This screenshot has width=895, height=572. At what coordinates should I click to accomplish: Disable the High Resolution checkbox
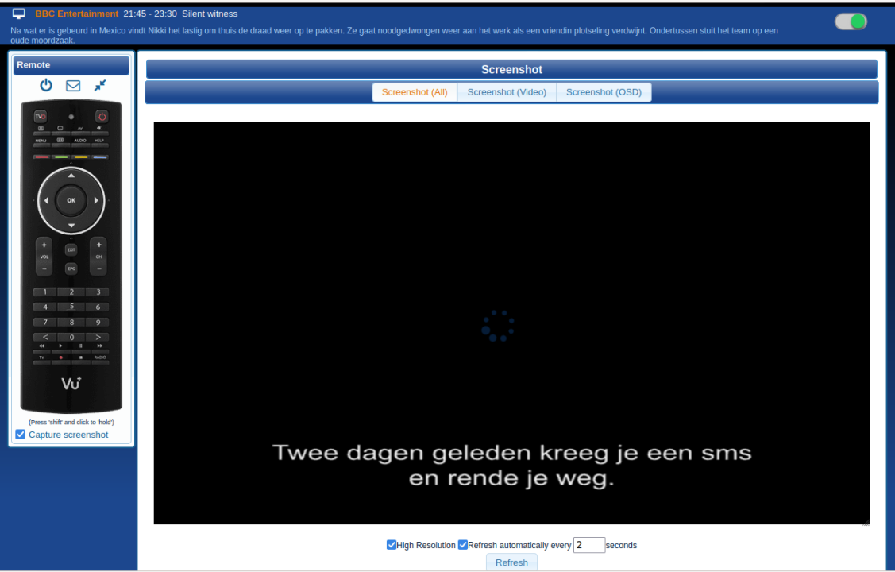(392, 544)
